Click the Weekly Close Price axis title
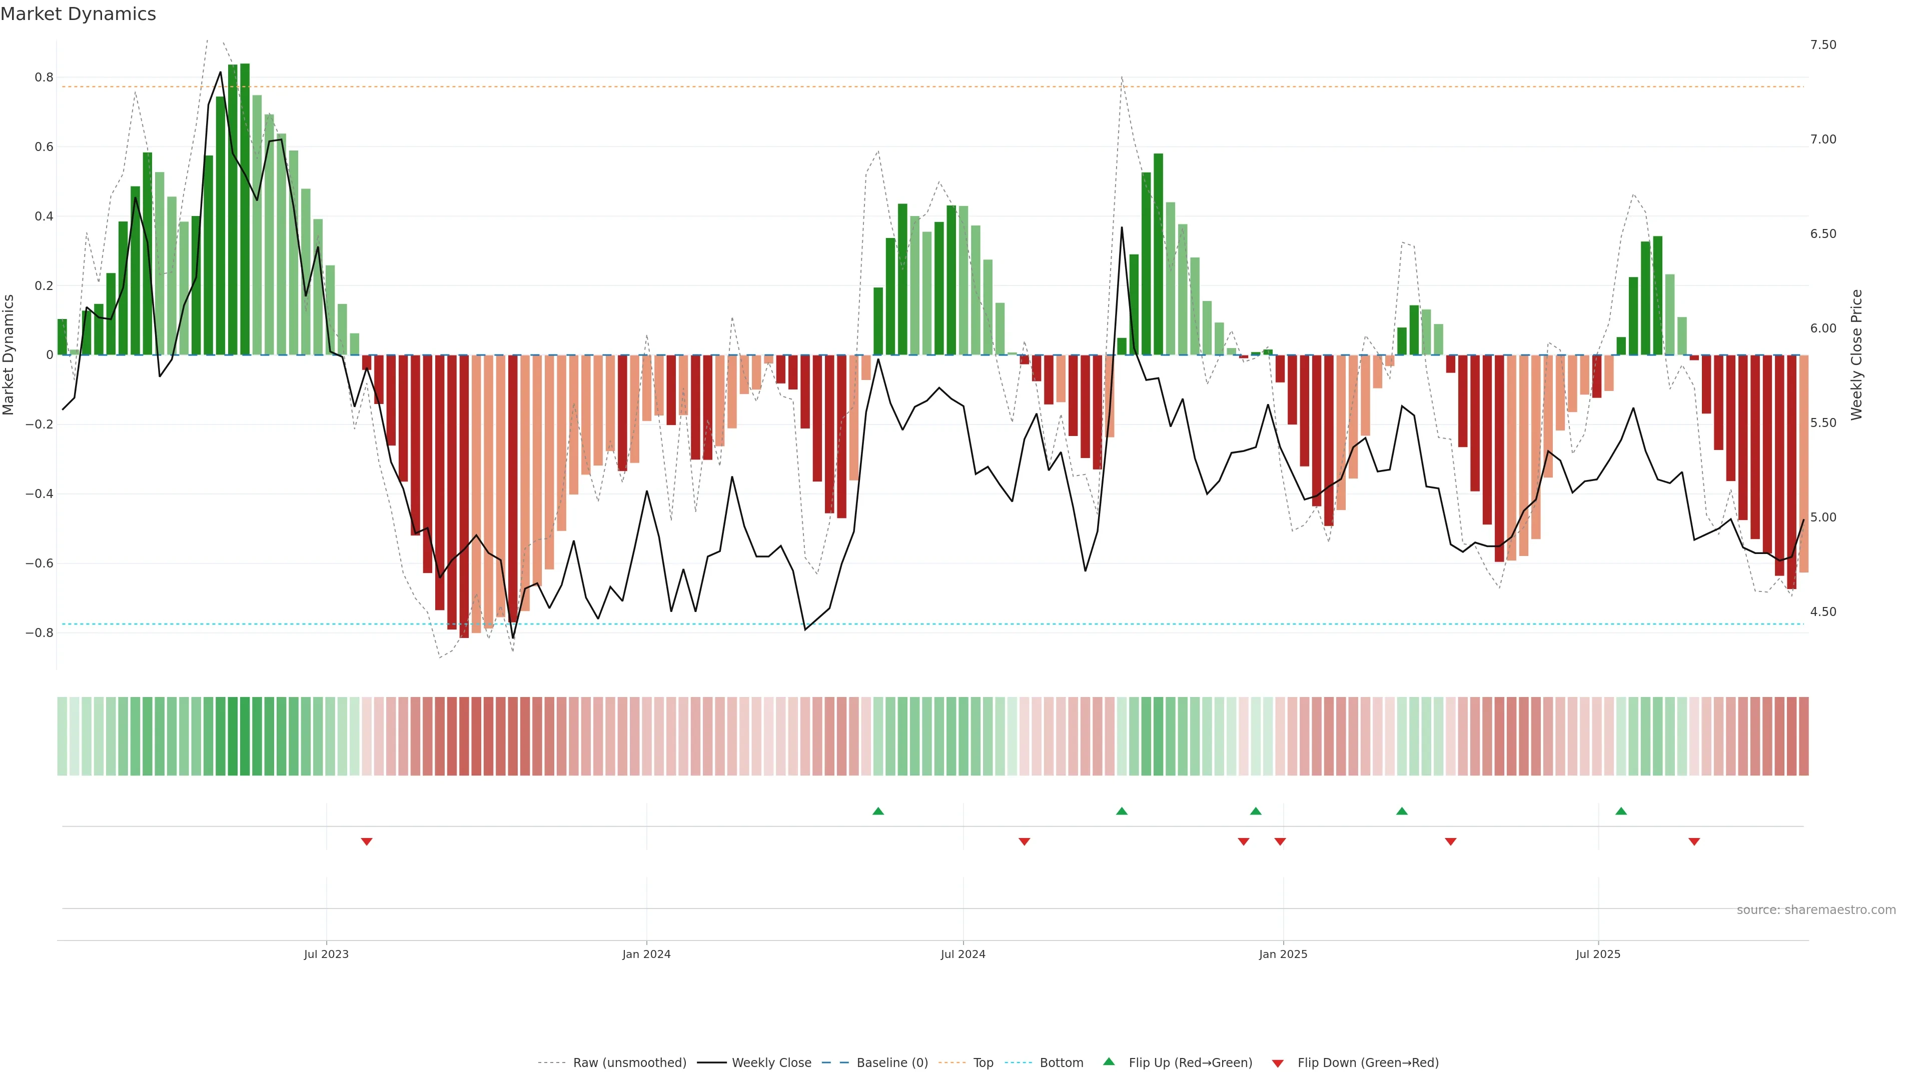This screenshot has width=1921, height=1080. click(1856, 355)
